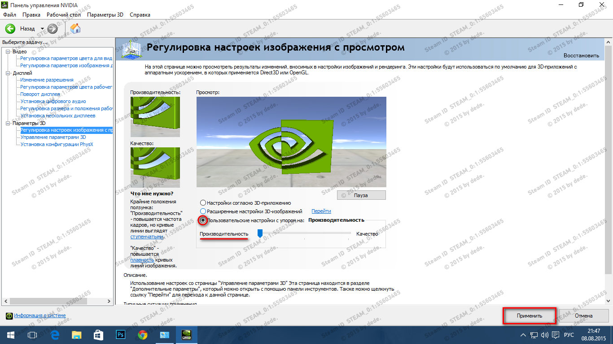Click the Применить button
The height and width of the screenshot is (344, 613).
tap(530, 316)
